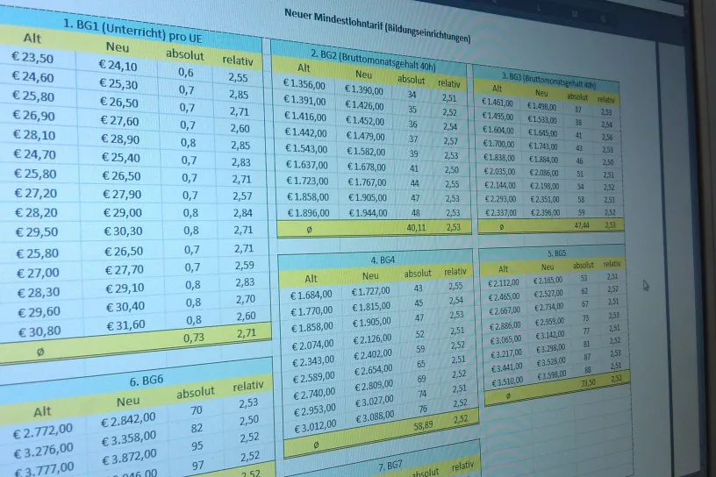The height and width of the screenshot is (477, 716).
Task: Select the cell "€ 3.510,00"
Action: coord(507,382)
